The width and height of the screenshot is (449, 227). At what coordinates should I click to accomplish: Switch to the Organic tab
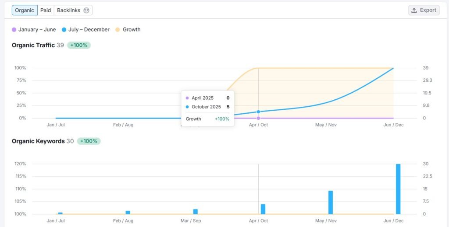[25, 10]
